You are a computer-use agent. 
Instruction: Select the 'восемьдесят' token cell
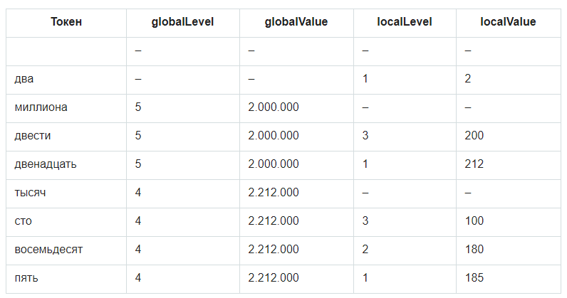48,250
